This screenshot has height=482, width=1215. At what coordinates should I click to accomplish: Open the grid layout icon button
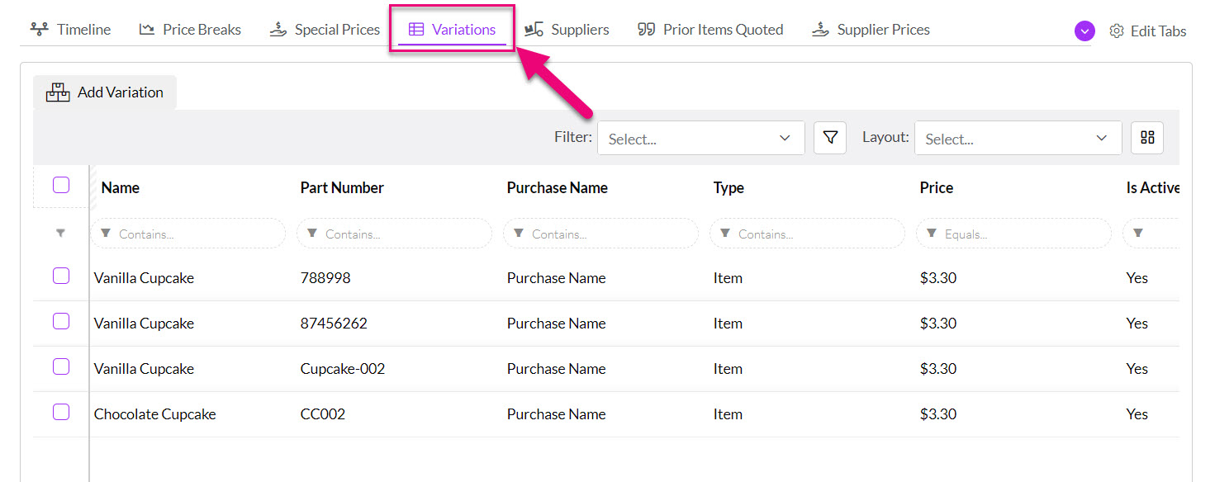tap(1147, 138)
